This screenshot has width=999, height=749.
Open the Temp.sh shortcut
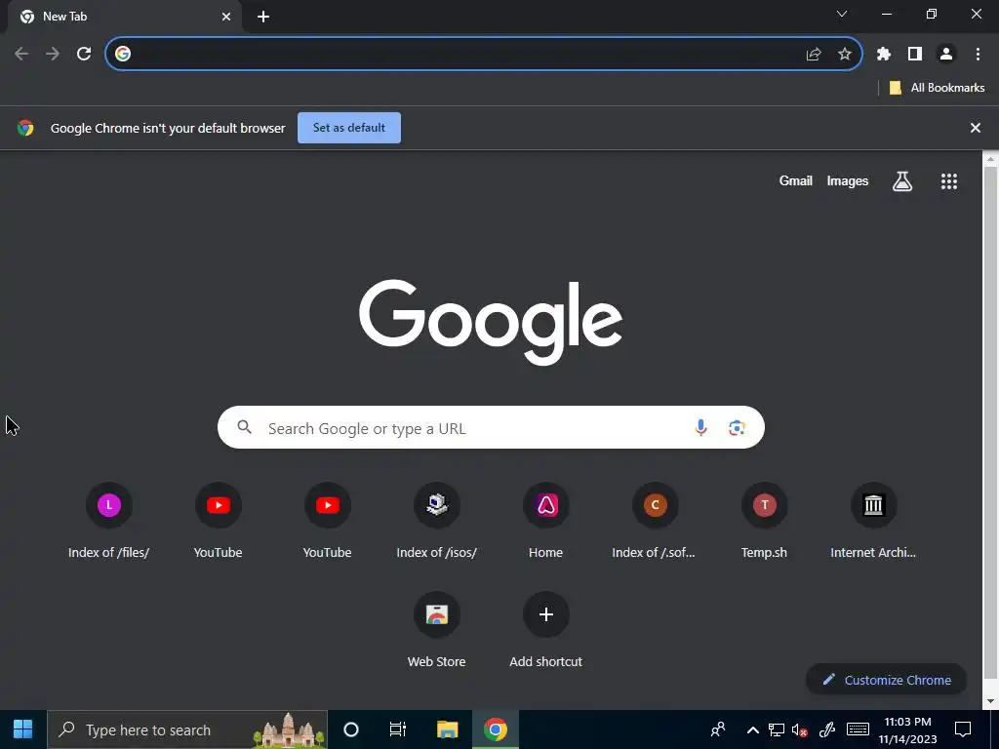[765, 522]
